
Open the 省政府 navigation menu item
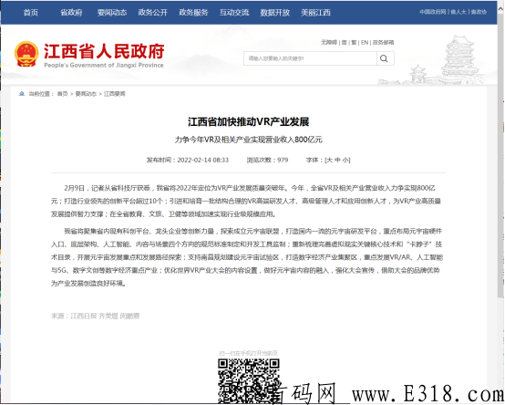click(71, 12)
